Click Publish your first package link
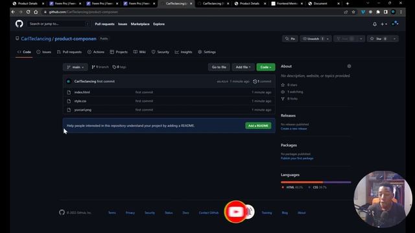The width and height of the screenshot is (415, 233). (297, 158)
